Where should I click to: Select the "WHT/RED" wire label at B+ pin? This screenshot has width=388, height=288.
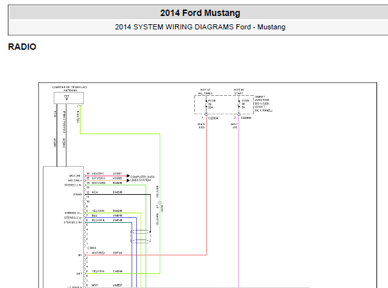point(98,253)
